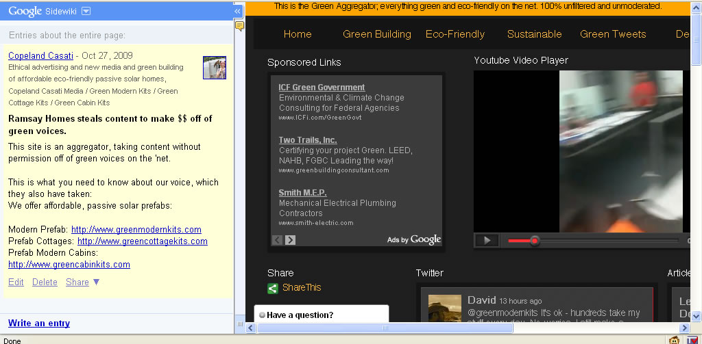
Task: Click the www.ICFi.com/GreenGovt ad URL
Action: pyautogui.click(x=319, y=118)
